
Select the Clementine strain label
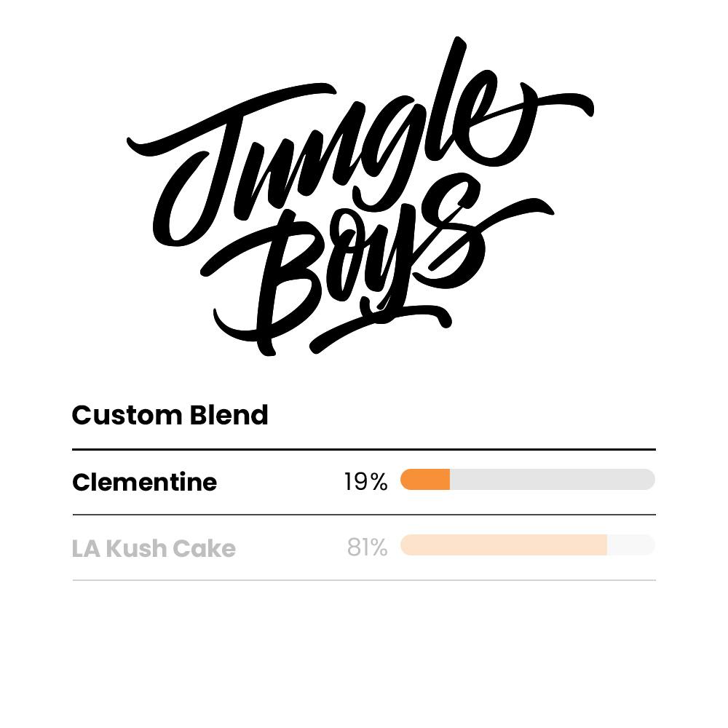click(x=144, y=482)
